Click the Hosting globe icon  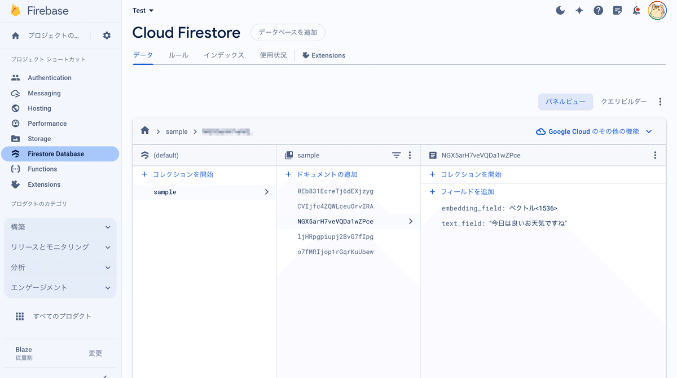[16, 108]
